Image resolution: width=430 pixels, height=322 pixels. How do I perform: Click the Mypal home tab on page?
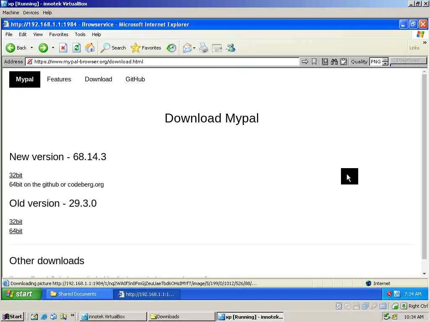(25, 79)
